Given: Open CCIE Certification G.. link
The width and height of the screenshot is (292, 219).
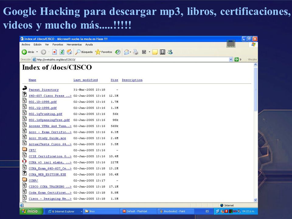Looking at the screenshot, I should point(50,156).
